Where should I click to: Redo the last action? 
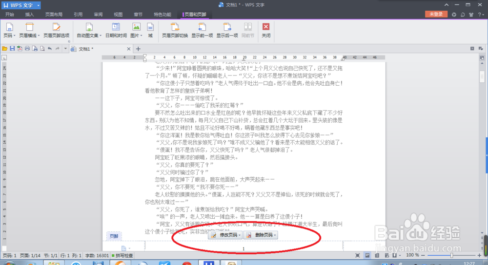click(57, 49)
